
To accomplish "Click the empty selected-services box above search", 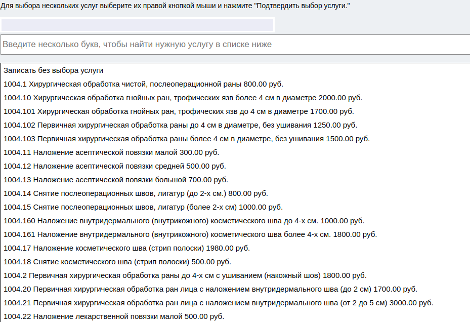I will point(137,25).
